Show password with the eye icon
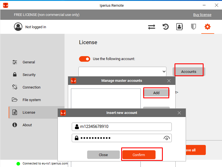Screen dimensions: 222x167 coord(167,138)
